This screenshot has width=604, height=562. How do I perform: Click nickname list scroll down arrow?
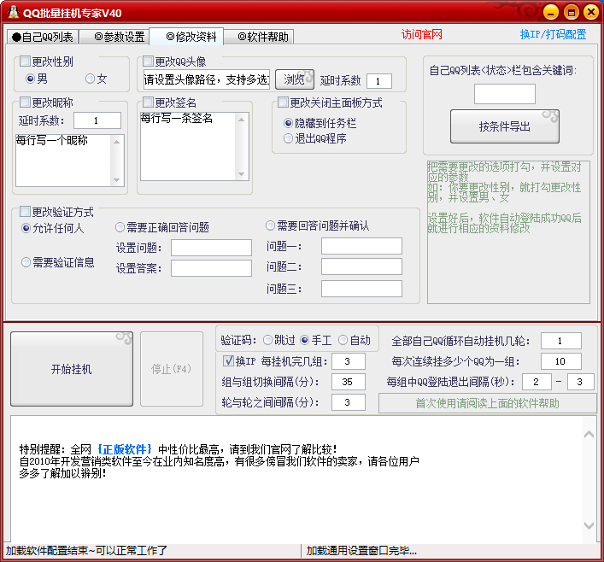(117, 180)
